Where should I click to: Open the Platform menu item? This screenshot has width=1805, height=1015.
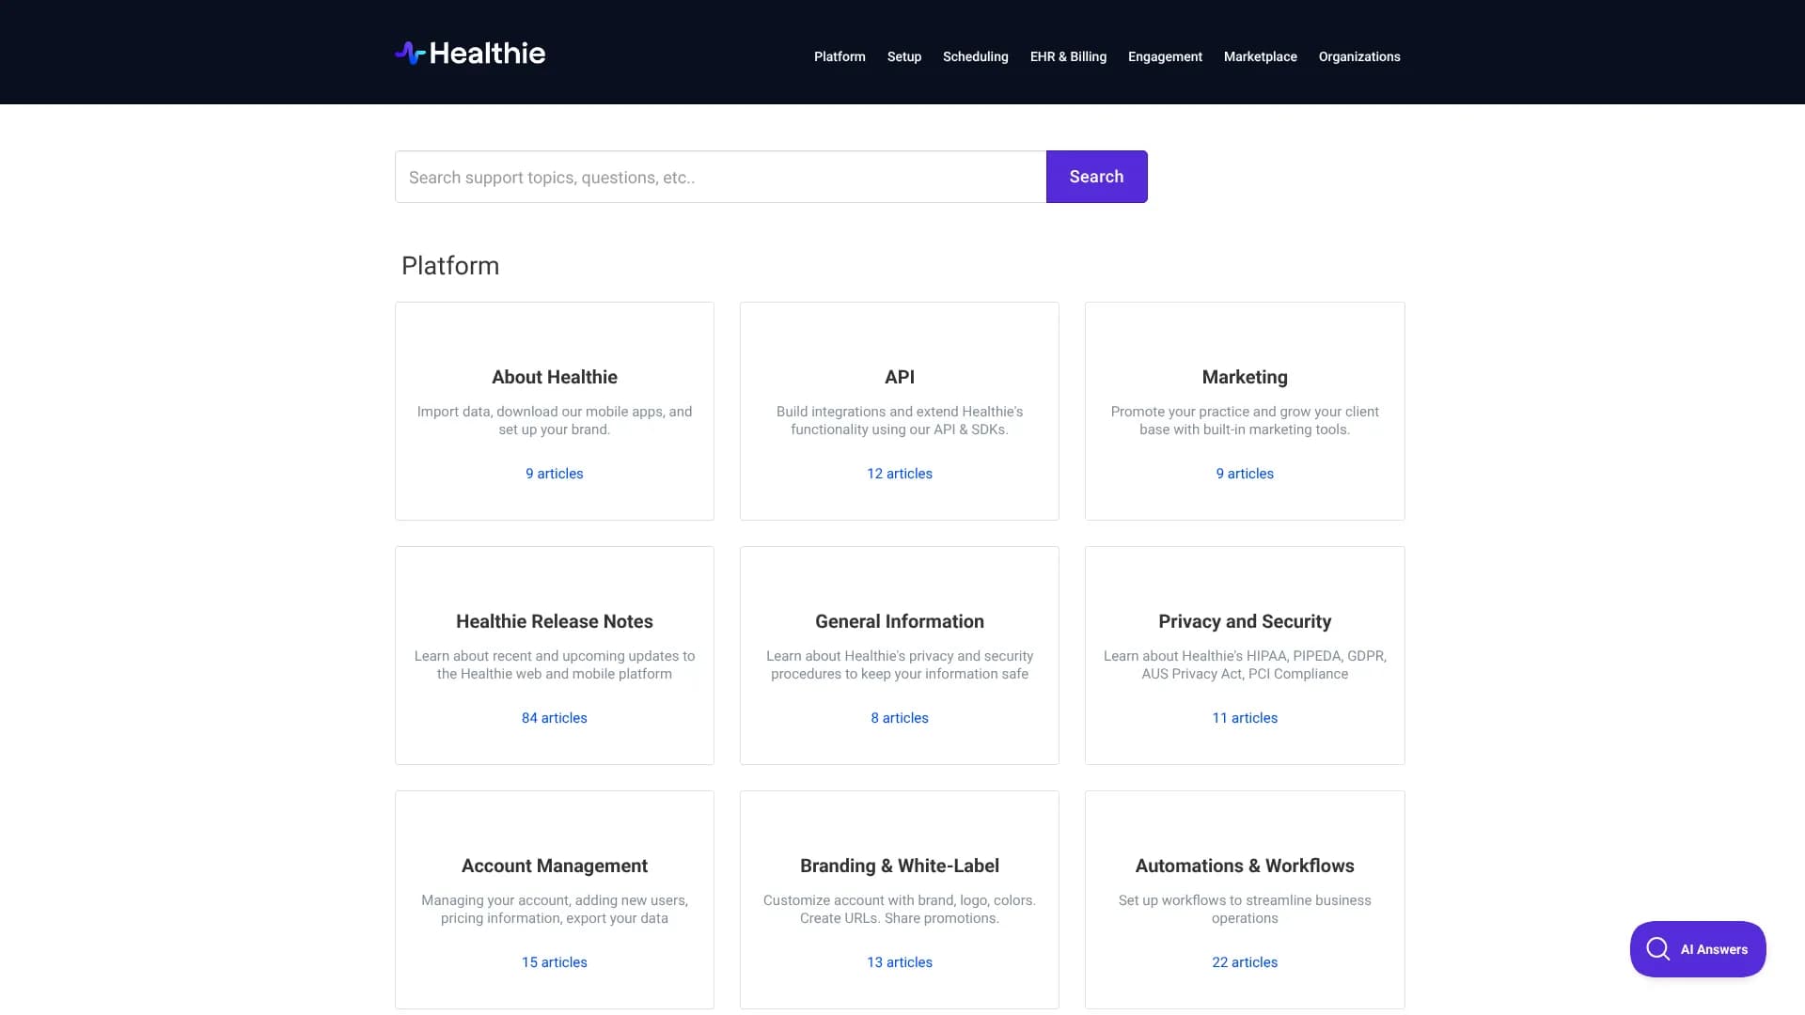[x=840, y=56]
